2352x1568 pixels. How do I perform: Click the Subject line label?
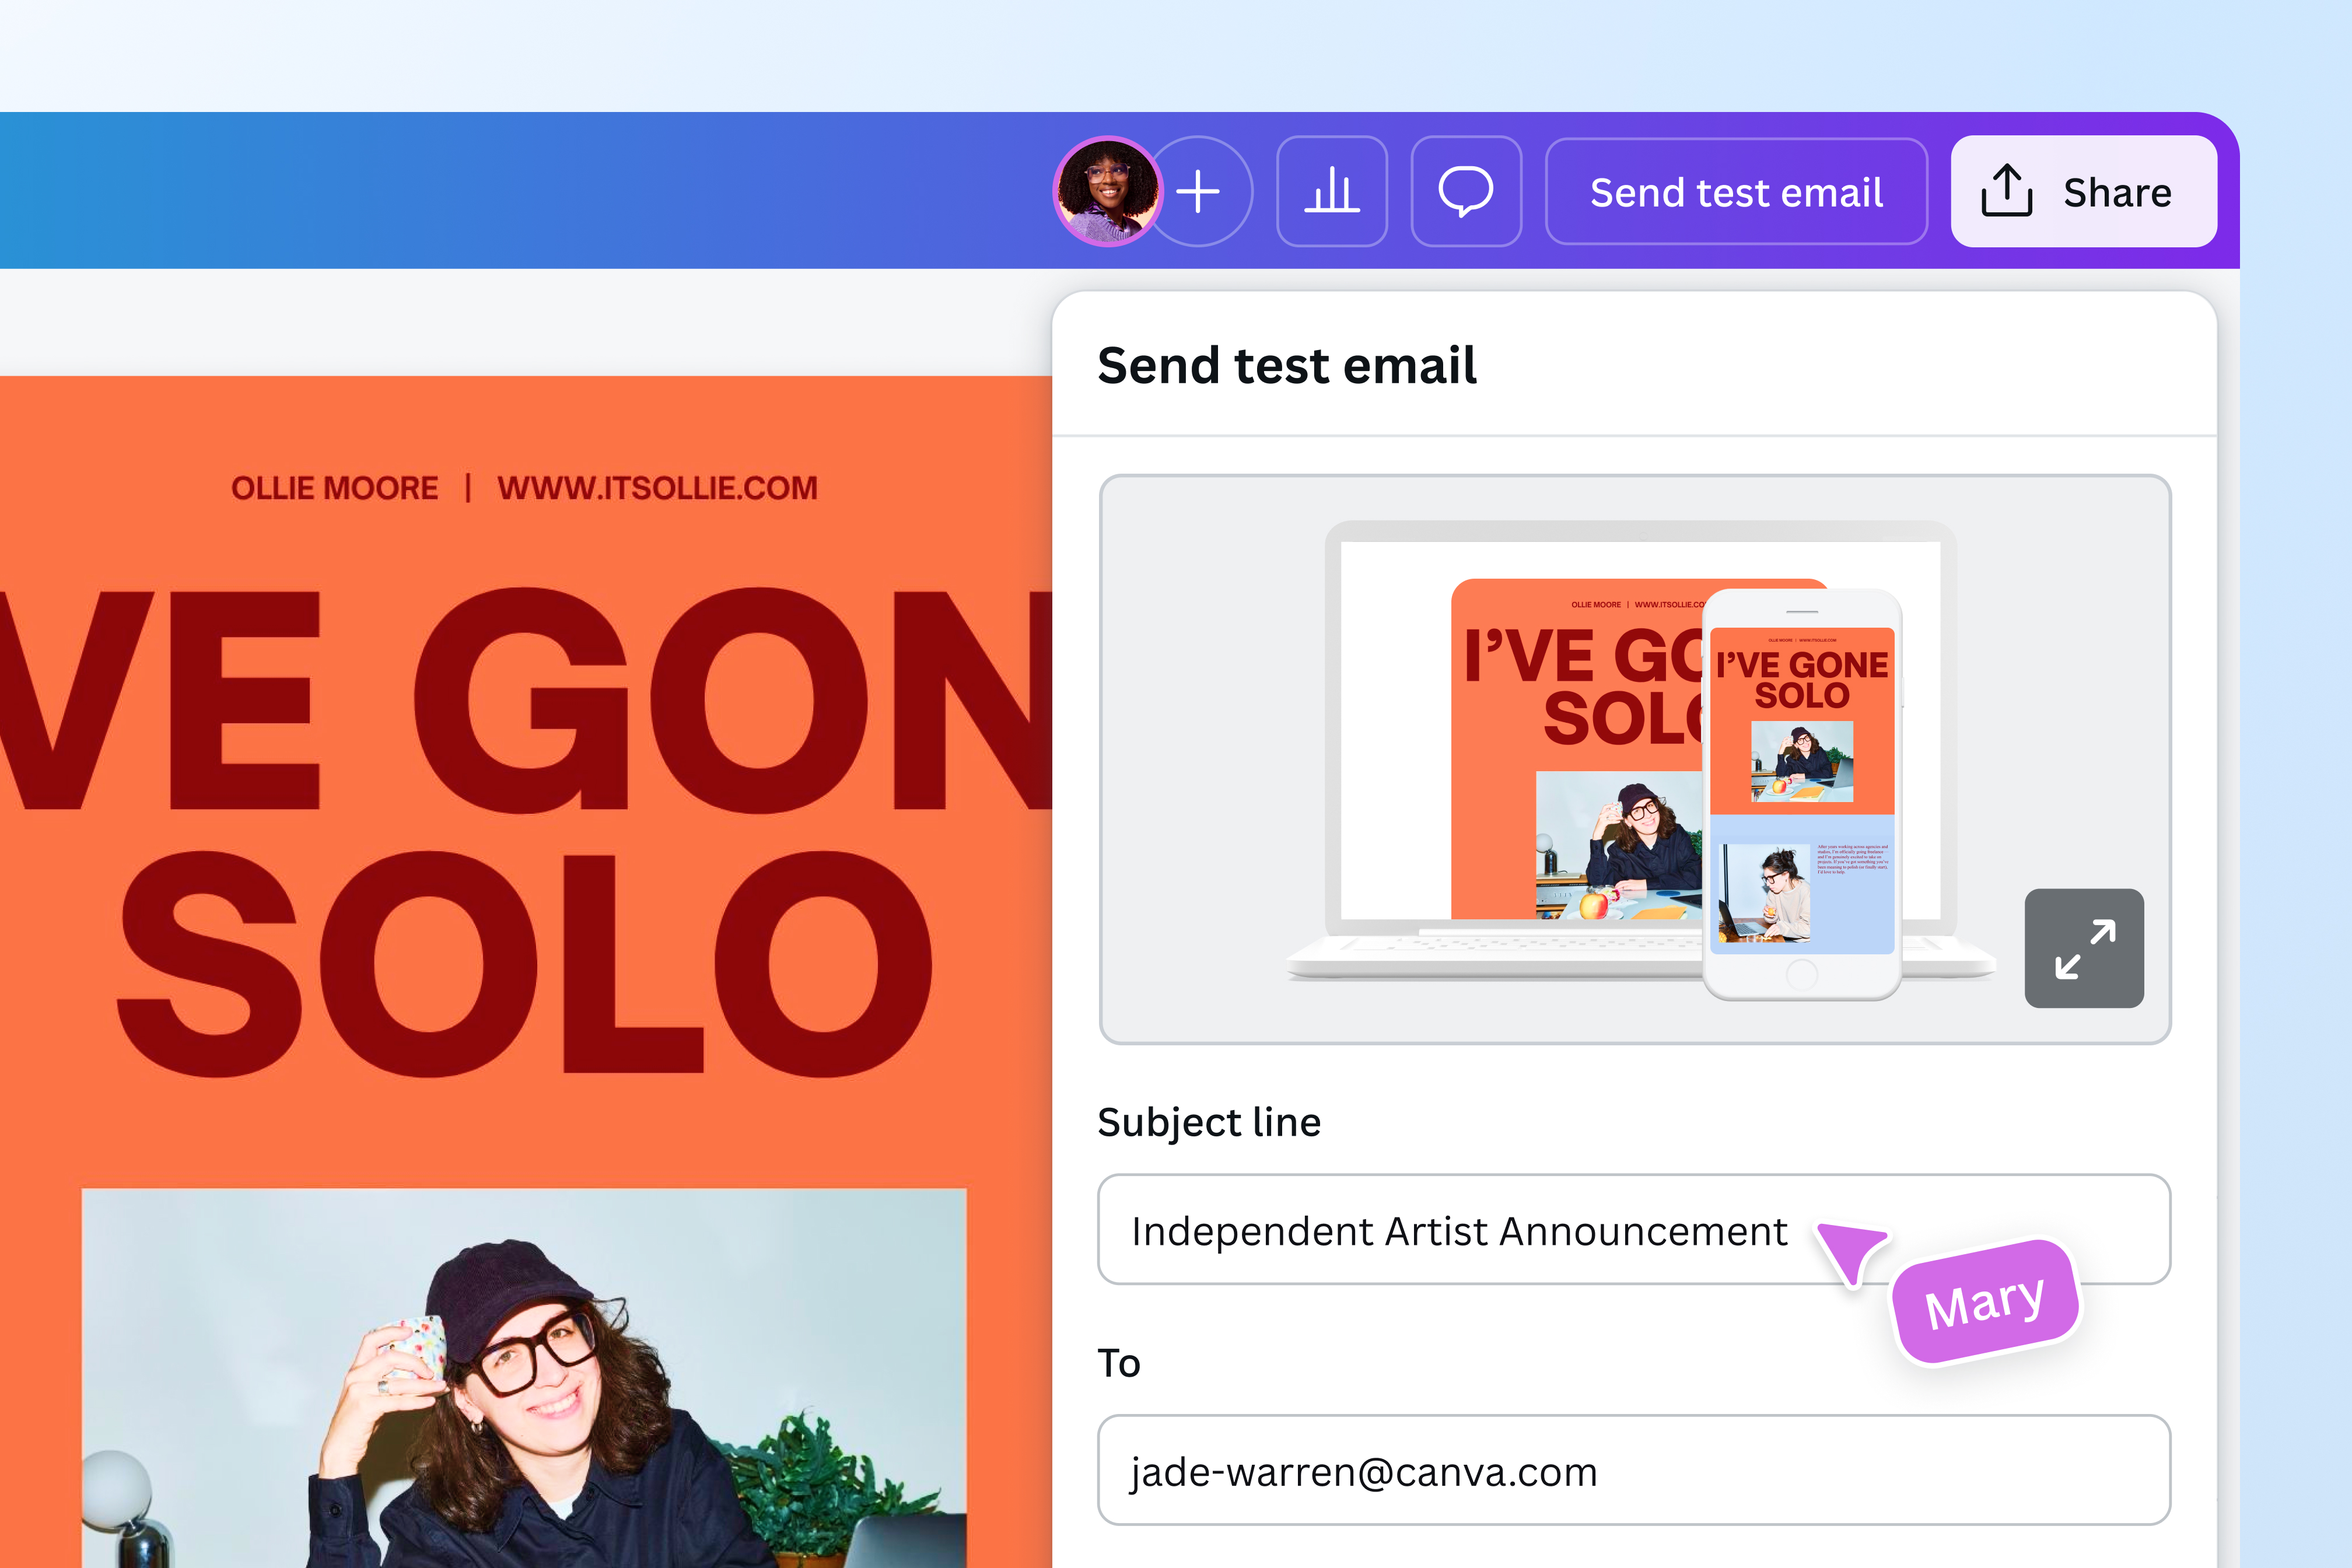(1209, 1122)
